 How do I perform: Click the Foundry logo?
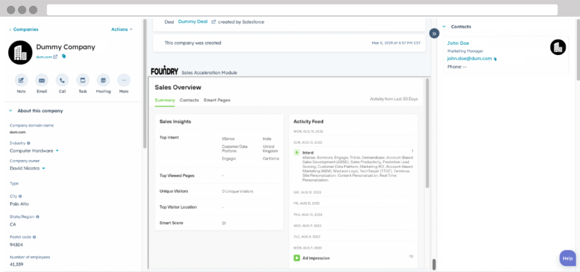[x=165, y=70]
